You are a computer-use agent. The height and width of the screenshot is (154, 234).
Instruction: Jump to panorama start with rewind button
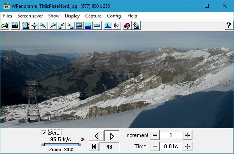94,147
